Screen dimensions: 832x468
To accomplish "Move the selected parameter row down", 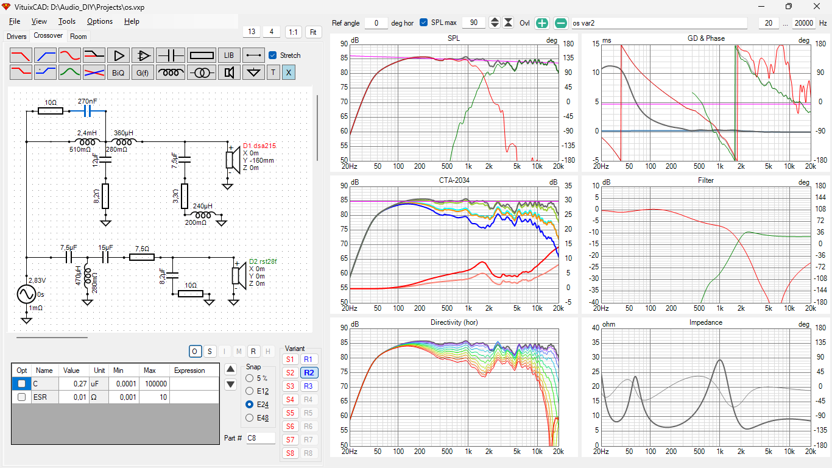I will [x=230, y=385].
